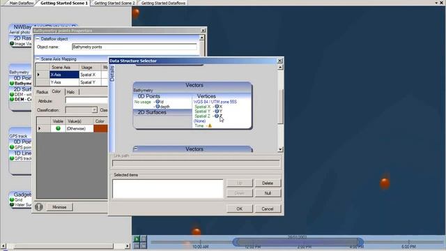The height and width of the screenshot is (251, 446).
Task: Toggle visibility of Bathymetry points layer
Action: [x=12, y=84]
